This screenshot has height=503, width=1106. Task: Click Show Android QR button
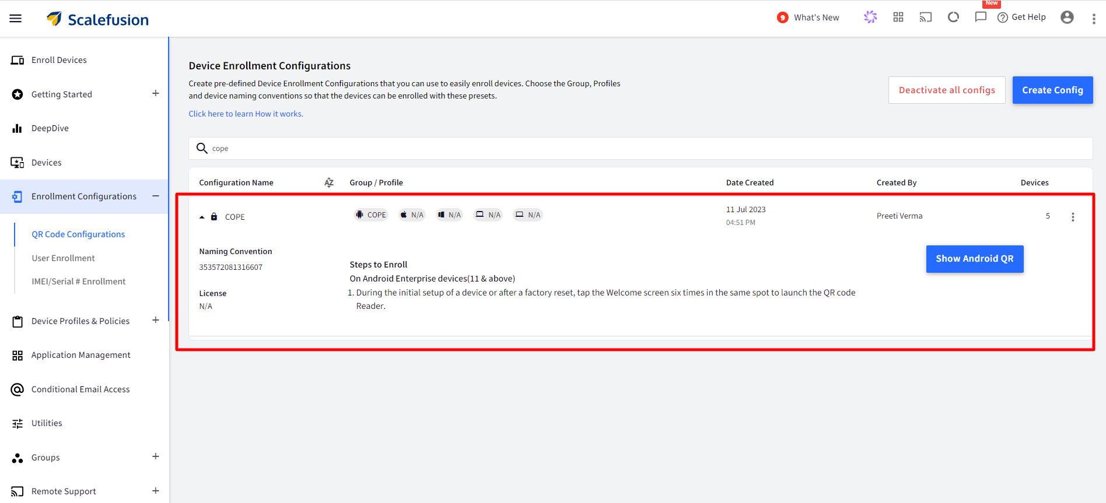pos(975,259)
